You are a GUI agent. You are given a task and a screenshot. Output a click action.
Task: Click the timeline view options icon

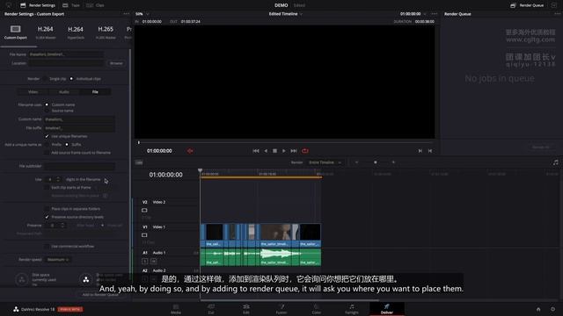139,162
